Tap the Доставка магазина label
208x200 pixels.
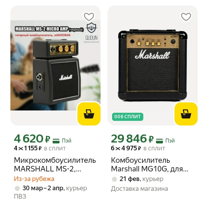[x=140, y=189]
